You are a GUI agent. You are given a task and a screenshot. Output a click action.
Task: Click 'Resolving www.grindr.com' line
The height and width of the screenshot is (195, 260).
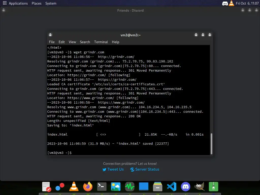[119, 107]
